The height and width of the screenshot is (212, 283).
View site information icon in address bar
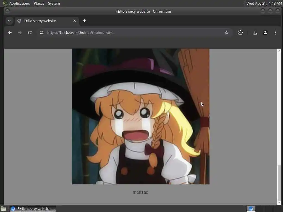coord(42,33)
